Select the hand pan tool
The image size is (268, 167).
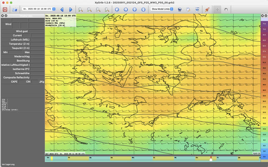coord(226,9)
